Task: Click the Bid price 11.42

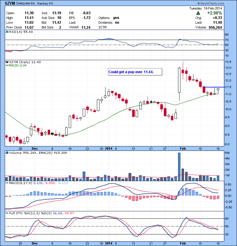Action: [x=57, y=23]
